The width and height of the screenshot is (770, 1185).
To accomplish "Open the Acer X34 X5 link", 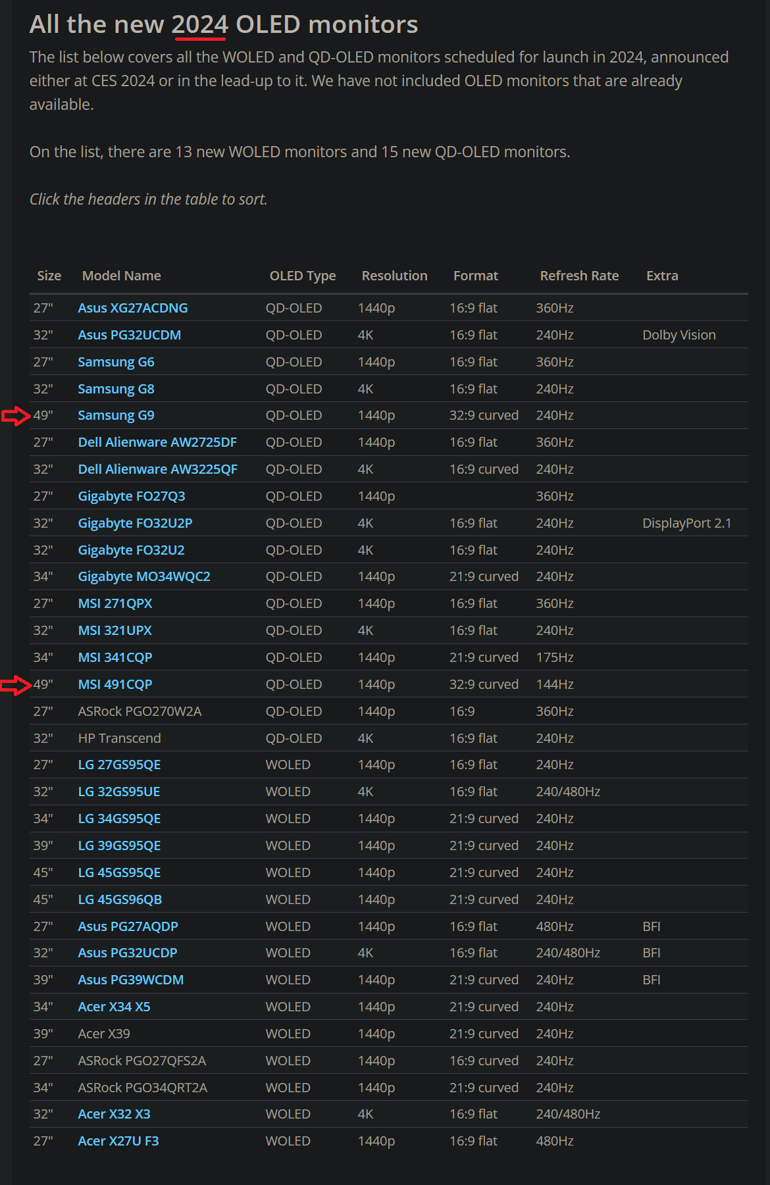I will (115, 1007).
